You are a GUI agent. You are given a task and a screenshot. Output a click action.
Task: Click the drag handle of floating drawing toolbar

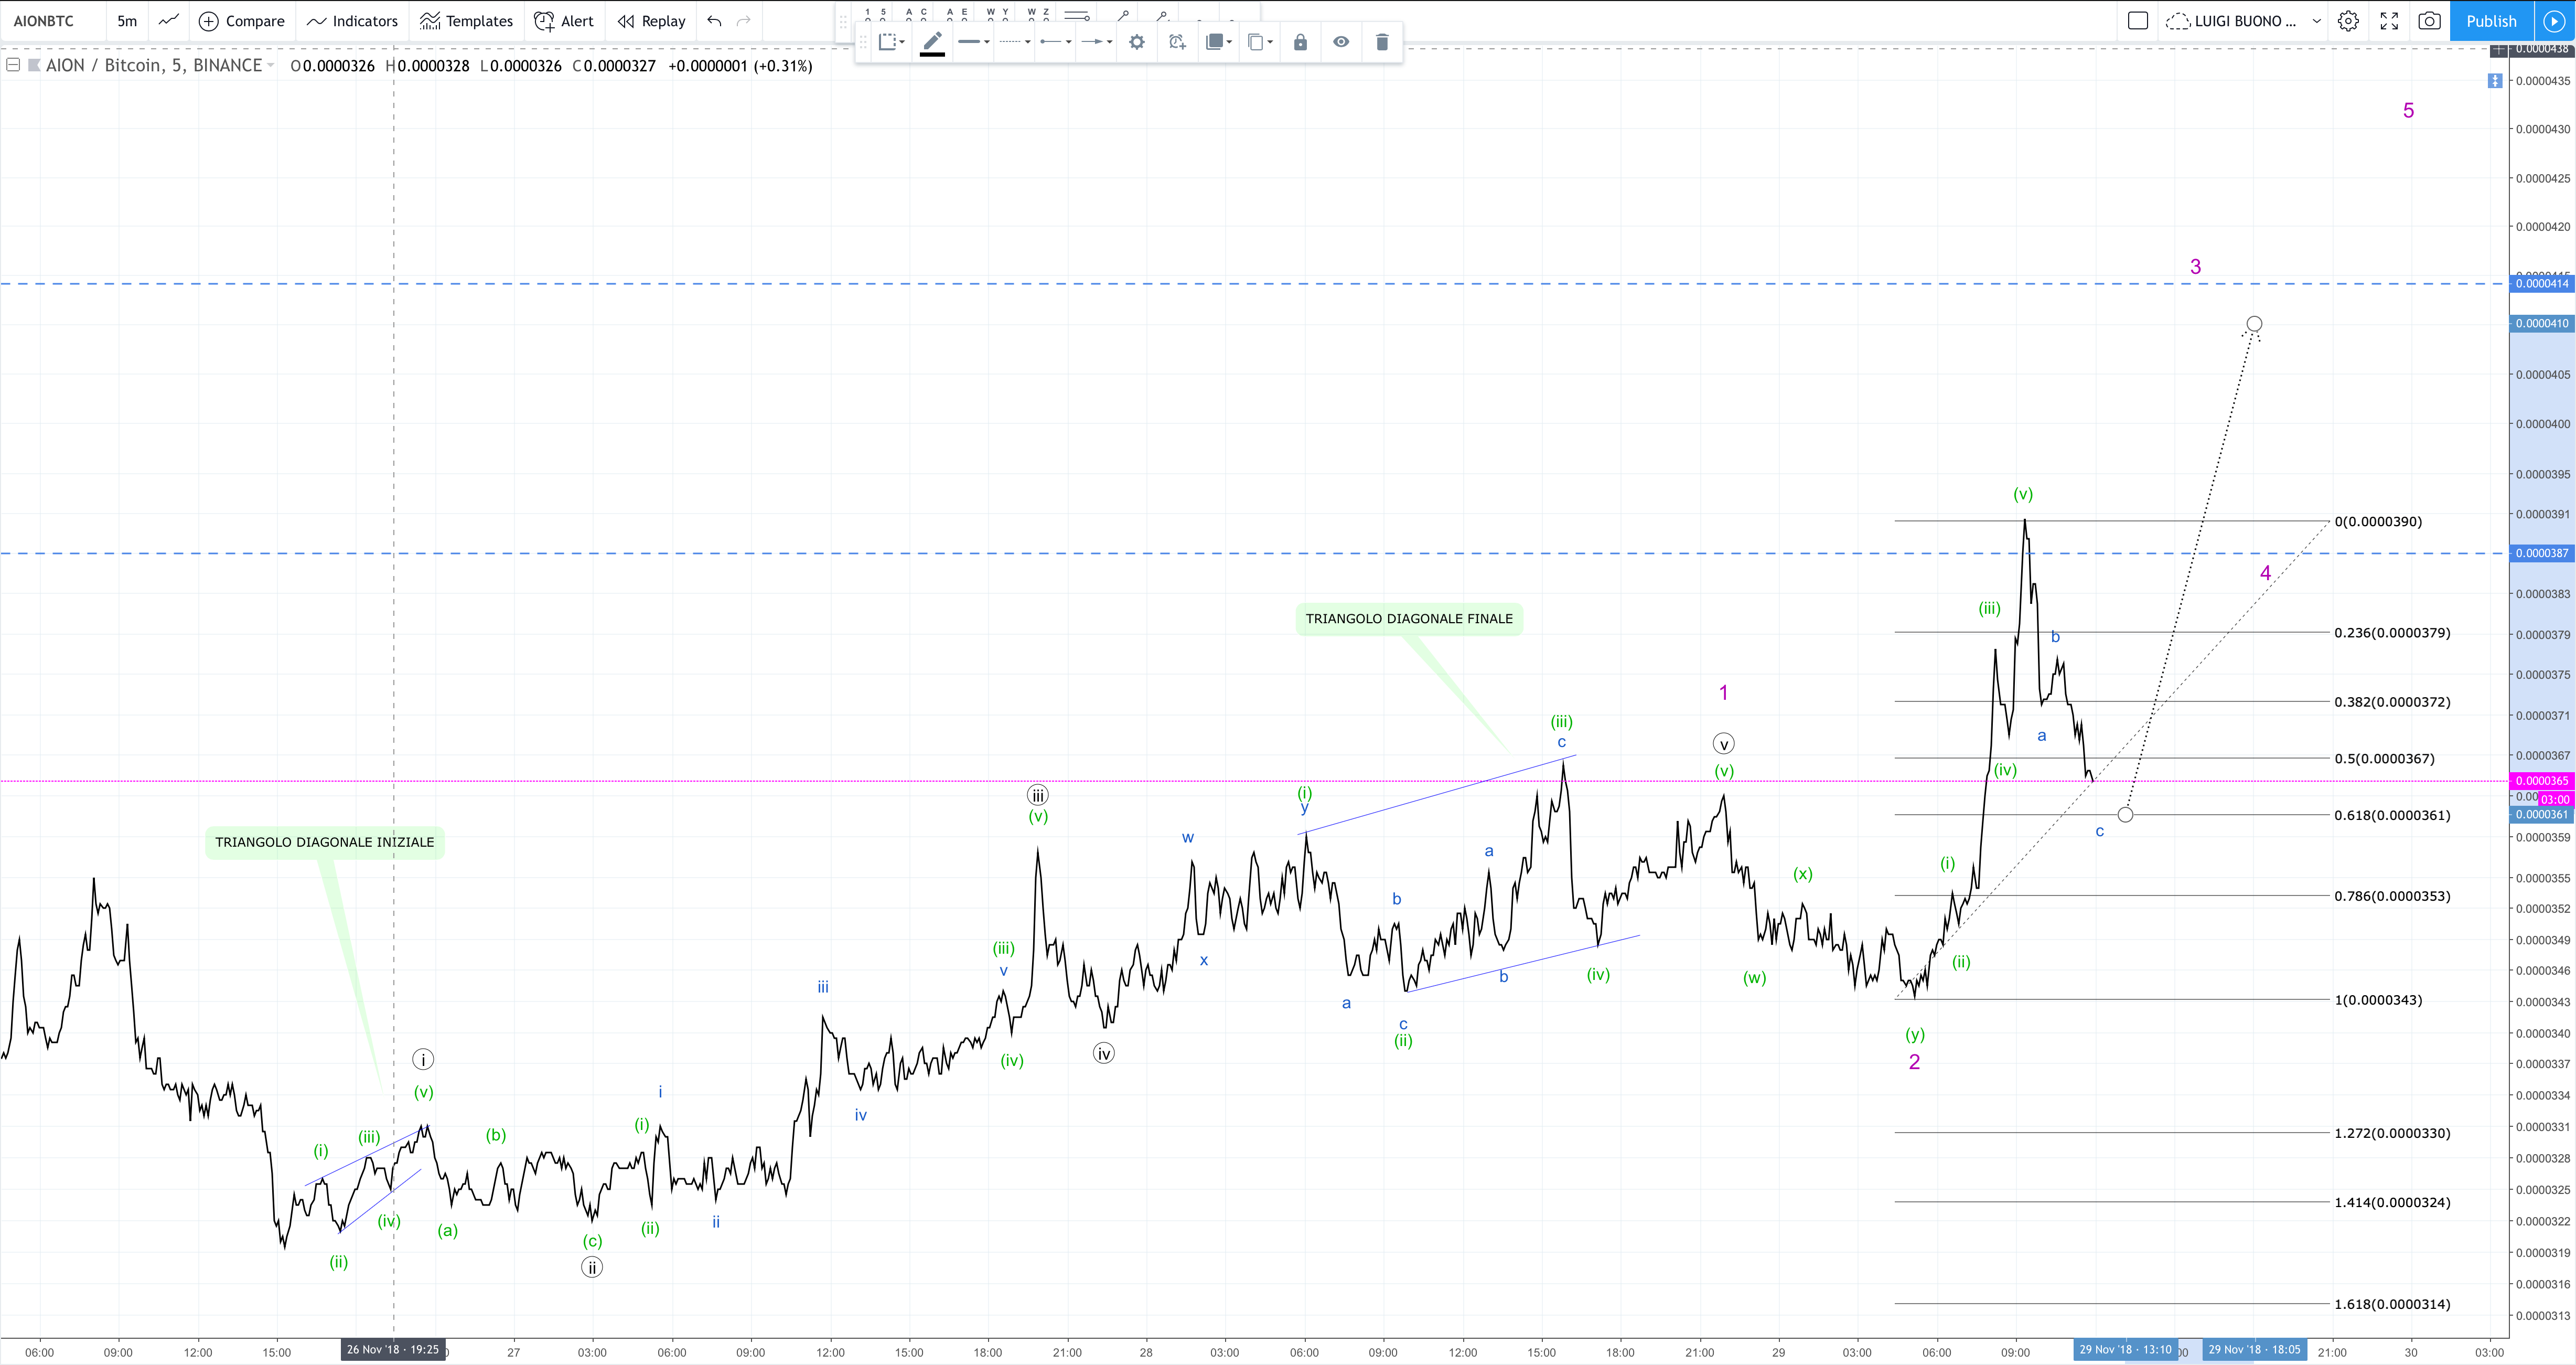click(x=864, y=42)
